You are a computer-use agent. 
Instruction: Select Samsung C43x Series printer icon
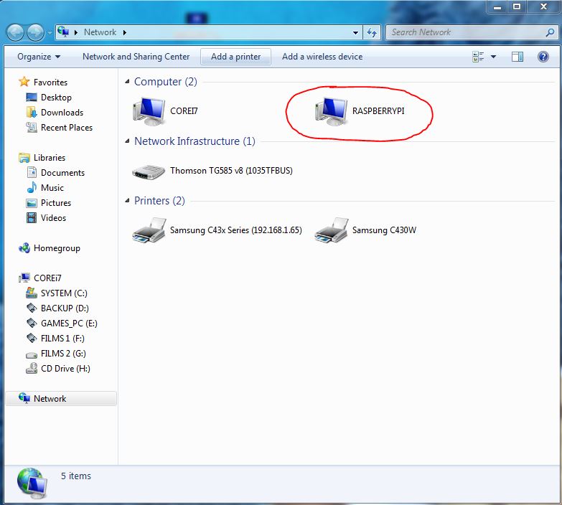(x=149, y=231)
